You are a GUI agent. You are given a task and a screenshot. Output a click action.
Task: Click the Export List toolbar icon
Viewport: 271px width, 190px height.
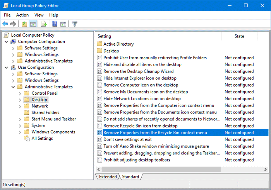coord(44,24)
